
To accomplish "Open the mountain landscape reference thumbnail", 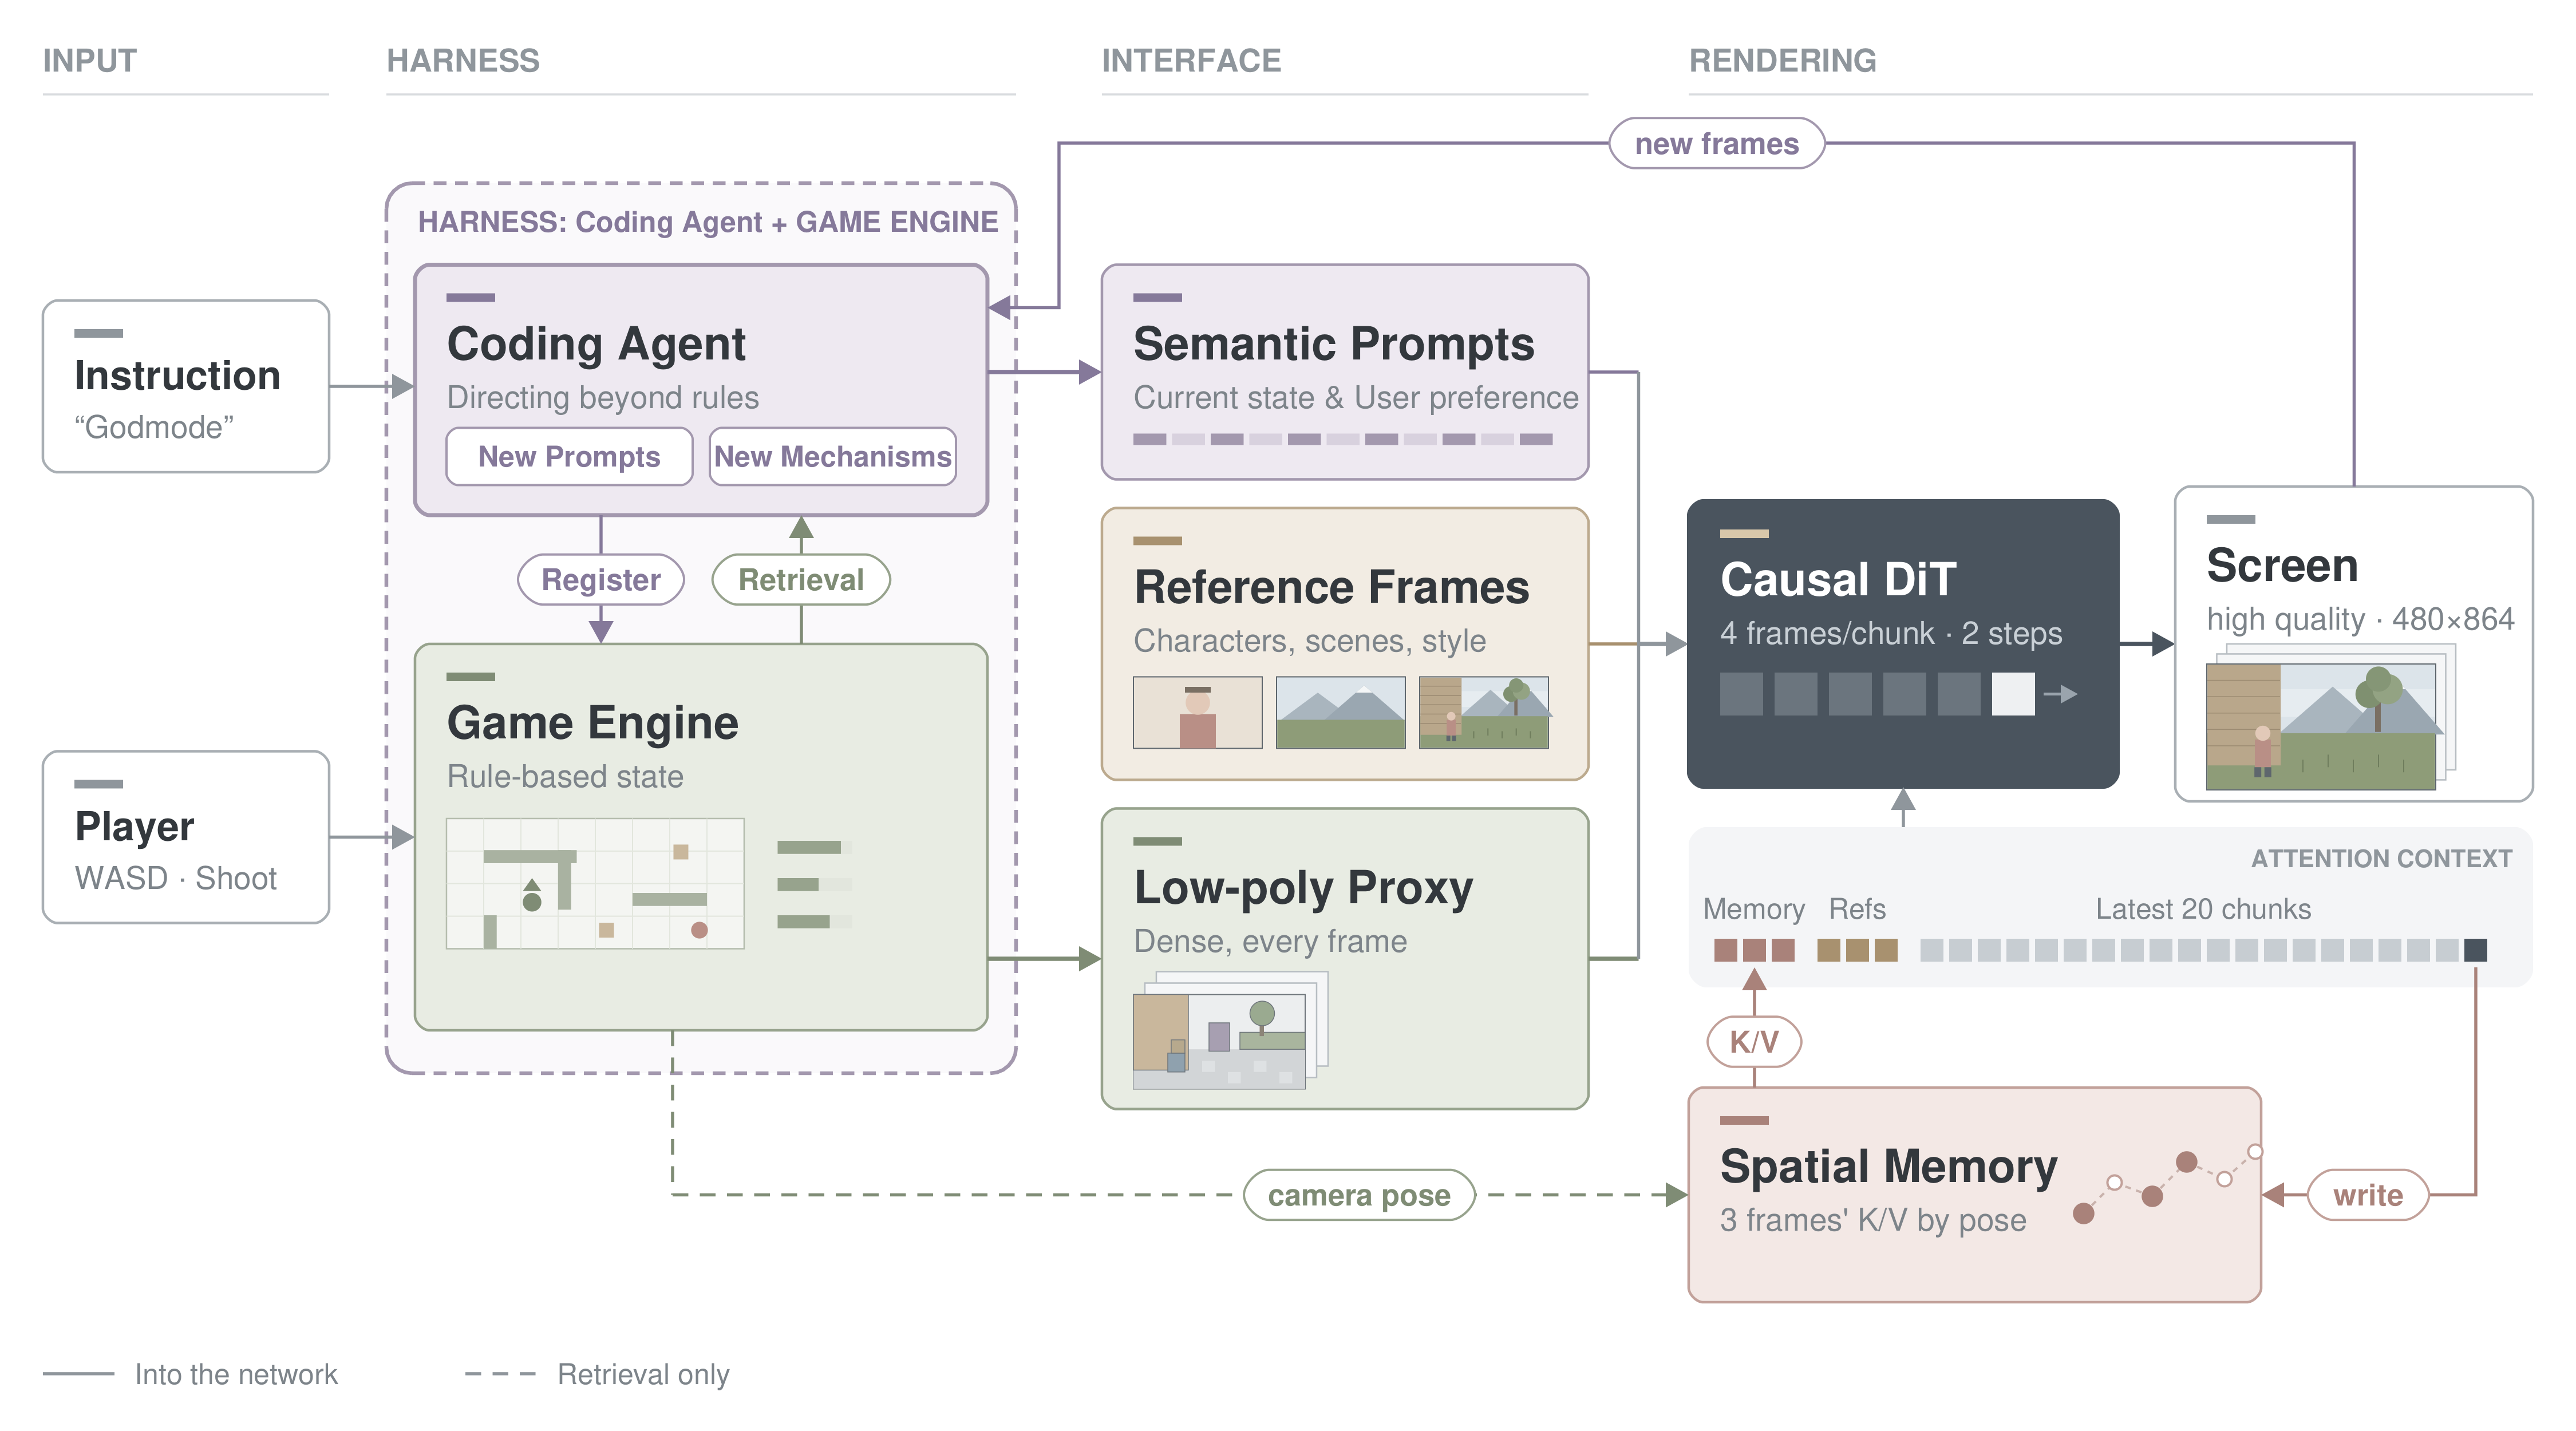I will pyautogui.click(x=1340, y=712).
